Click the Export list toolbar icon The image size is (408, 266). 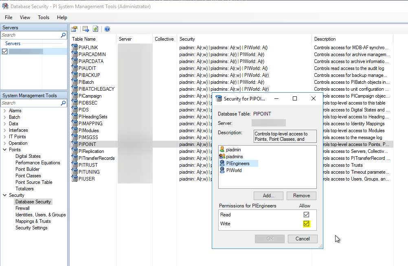pyautogui.click(x=86, y=29)
